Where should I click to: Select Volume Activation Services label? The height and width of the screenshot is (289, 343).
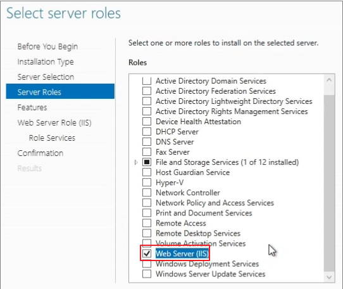point(201,243)
